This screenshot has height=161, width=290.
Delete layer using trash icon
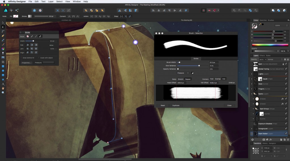288,140
